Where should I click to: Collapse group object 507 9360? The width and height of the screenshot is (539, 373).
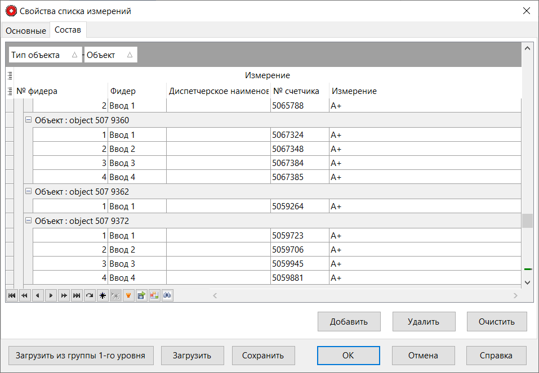click(29, 120)
